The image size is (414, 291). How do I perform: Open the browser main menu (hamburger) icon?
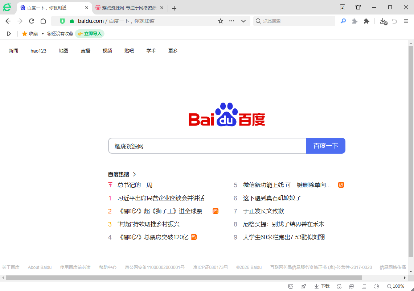(406, 21)
